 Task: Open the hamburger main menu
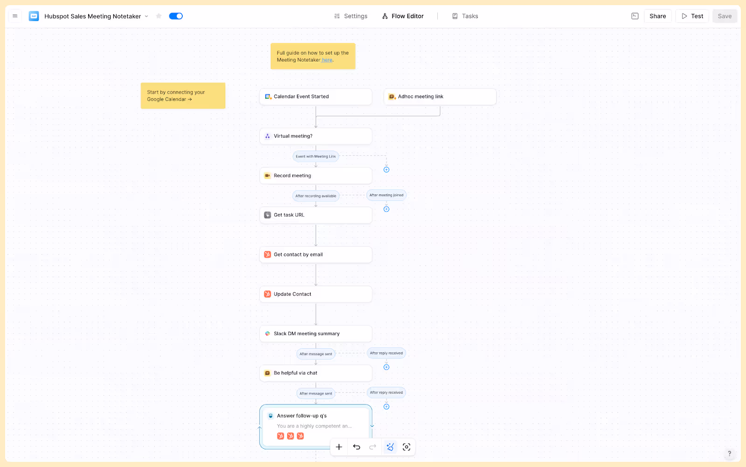pos(15,16)
